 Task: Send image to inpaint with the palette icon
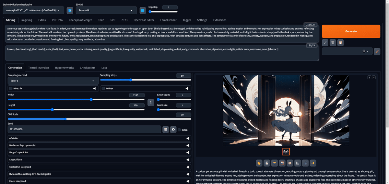tap(290, 163)
